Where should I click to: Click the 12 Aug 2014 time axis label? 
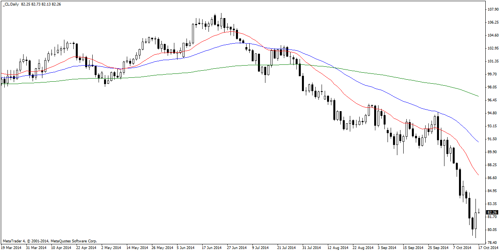[337, 248]
